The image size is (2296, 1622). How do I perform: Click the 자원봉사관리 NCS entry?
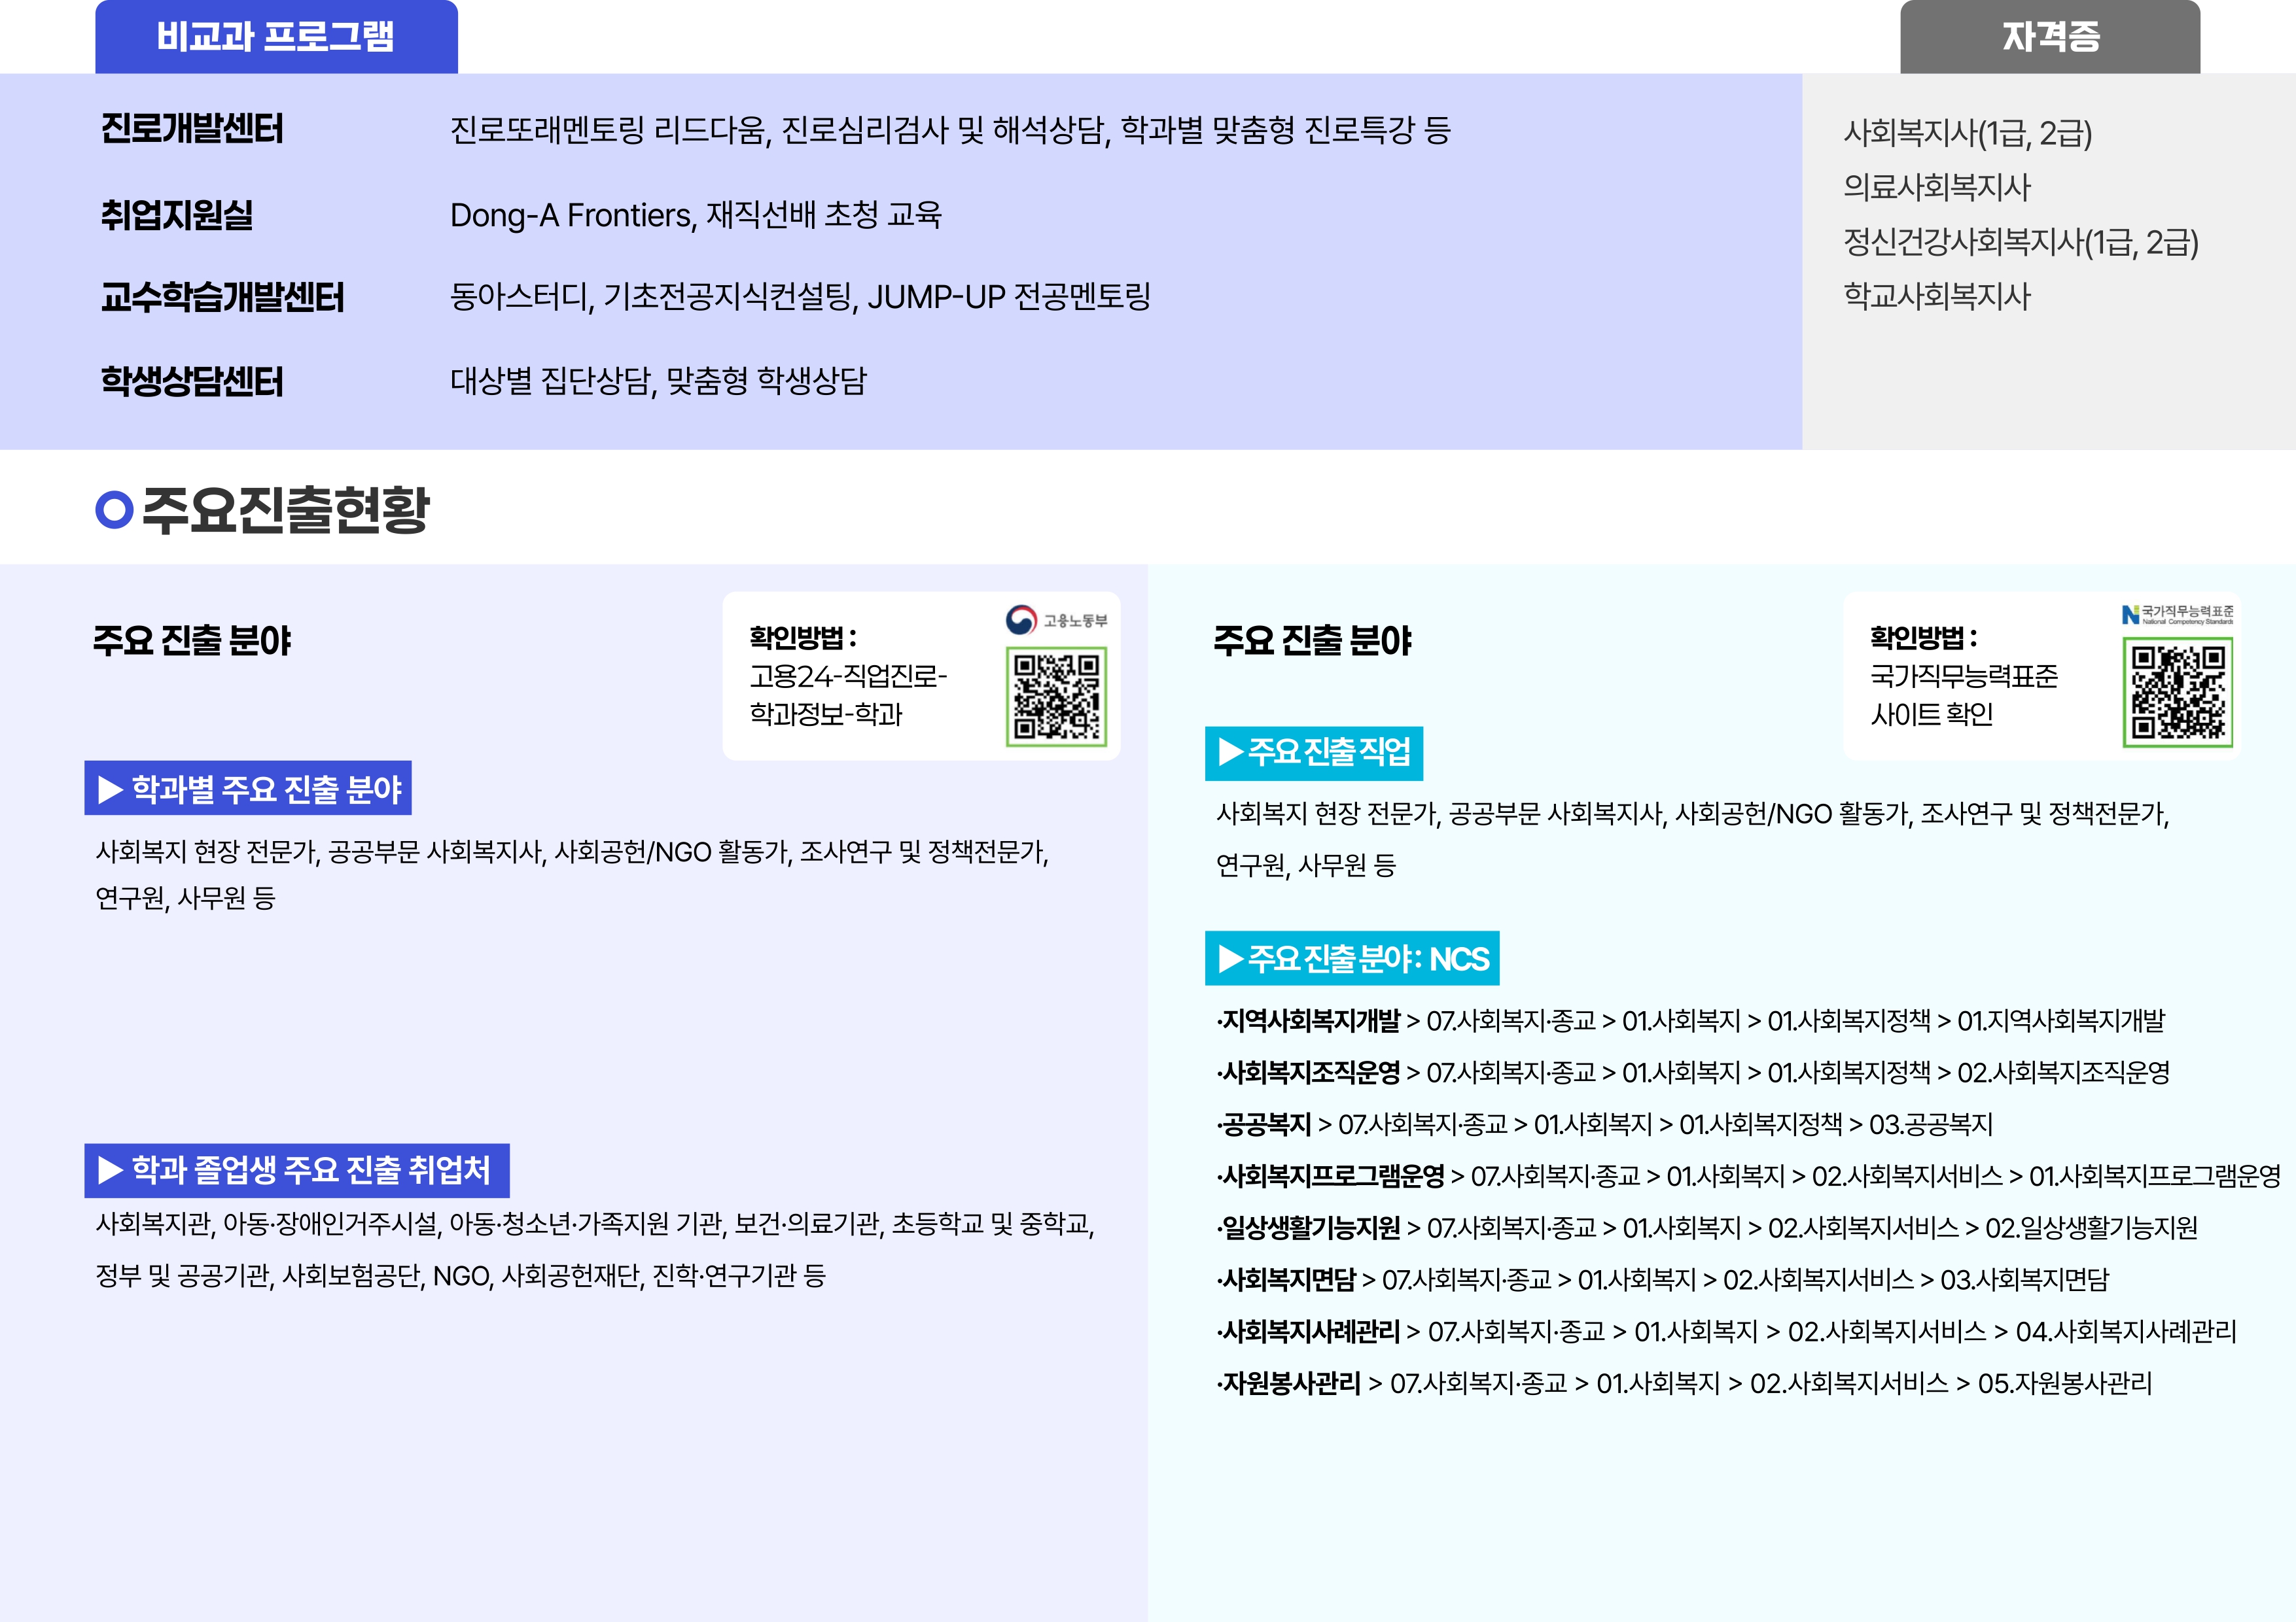(x=1291, y=1383)
